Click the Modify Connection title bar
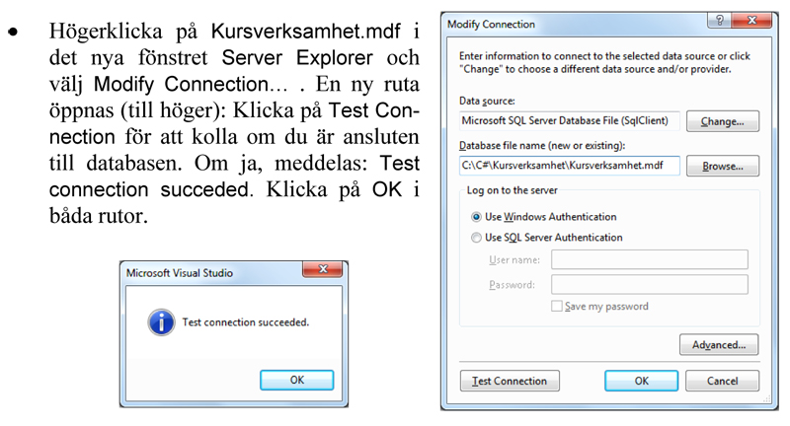The width and height of the screenshot is (790, 426). [x=553, y=22]
